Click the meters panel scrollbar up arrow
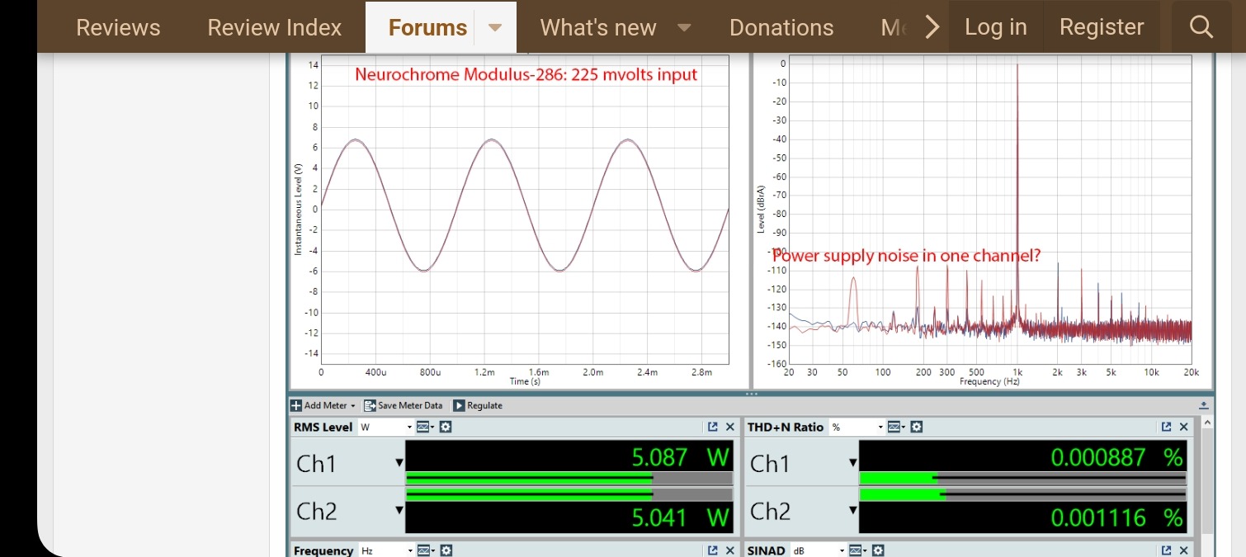 (1208, 422)
